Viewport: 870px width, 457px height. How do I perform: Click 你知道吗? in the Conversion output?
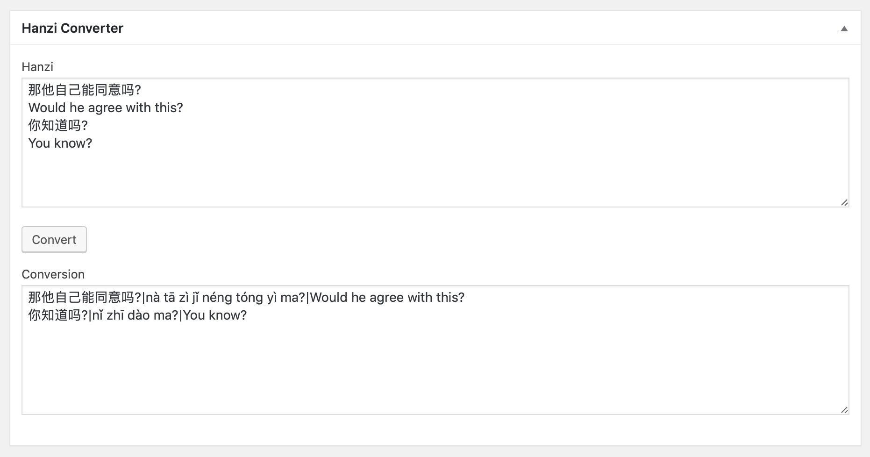point(58,315)
